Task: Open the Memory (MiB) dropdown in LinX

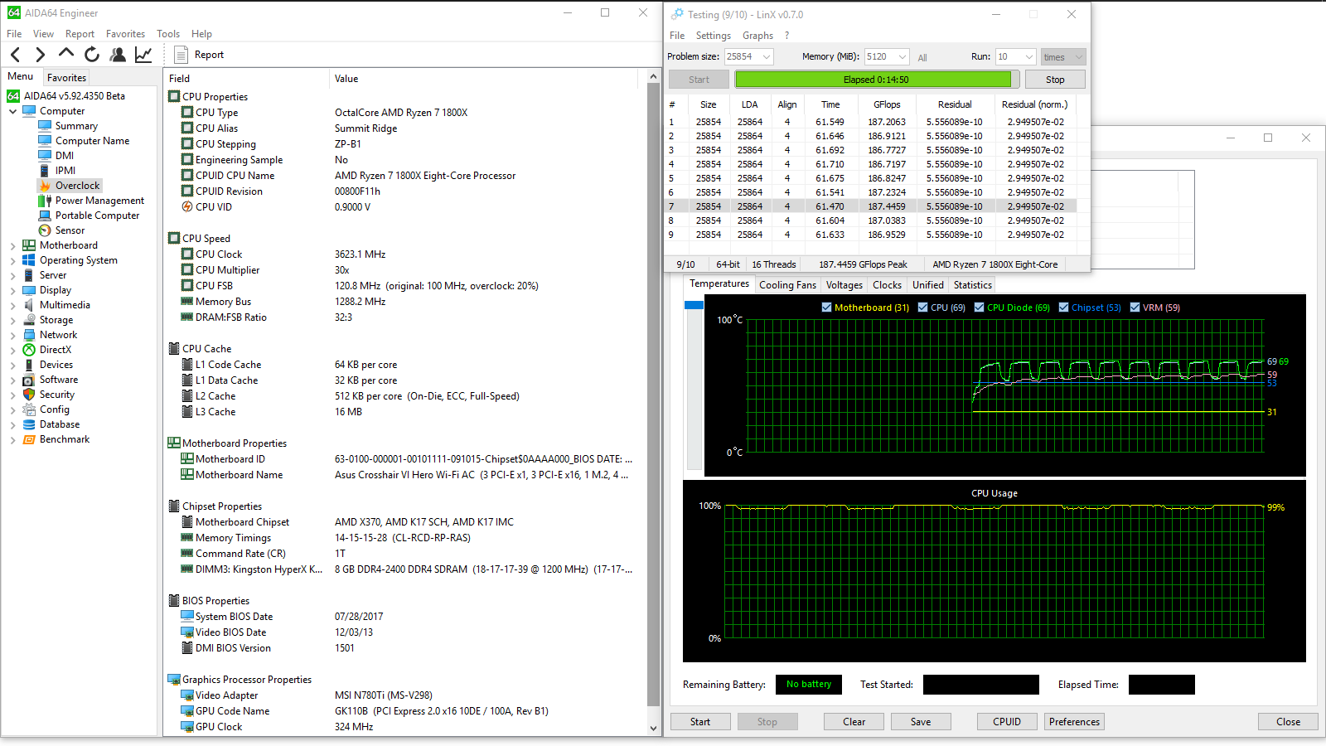Action: coord(901,56)
